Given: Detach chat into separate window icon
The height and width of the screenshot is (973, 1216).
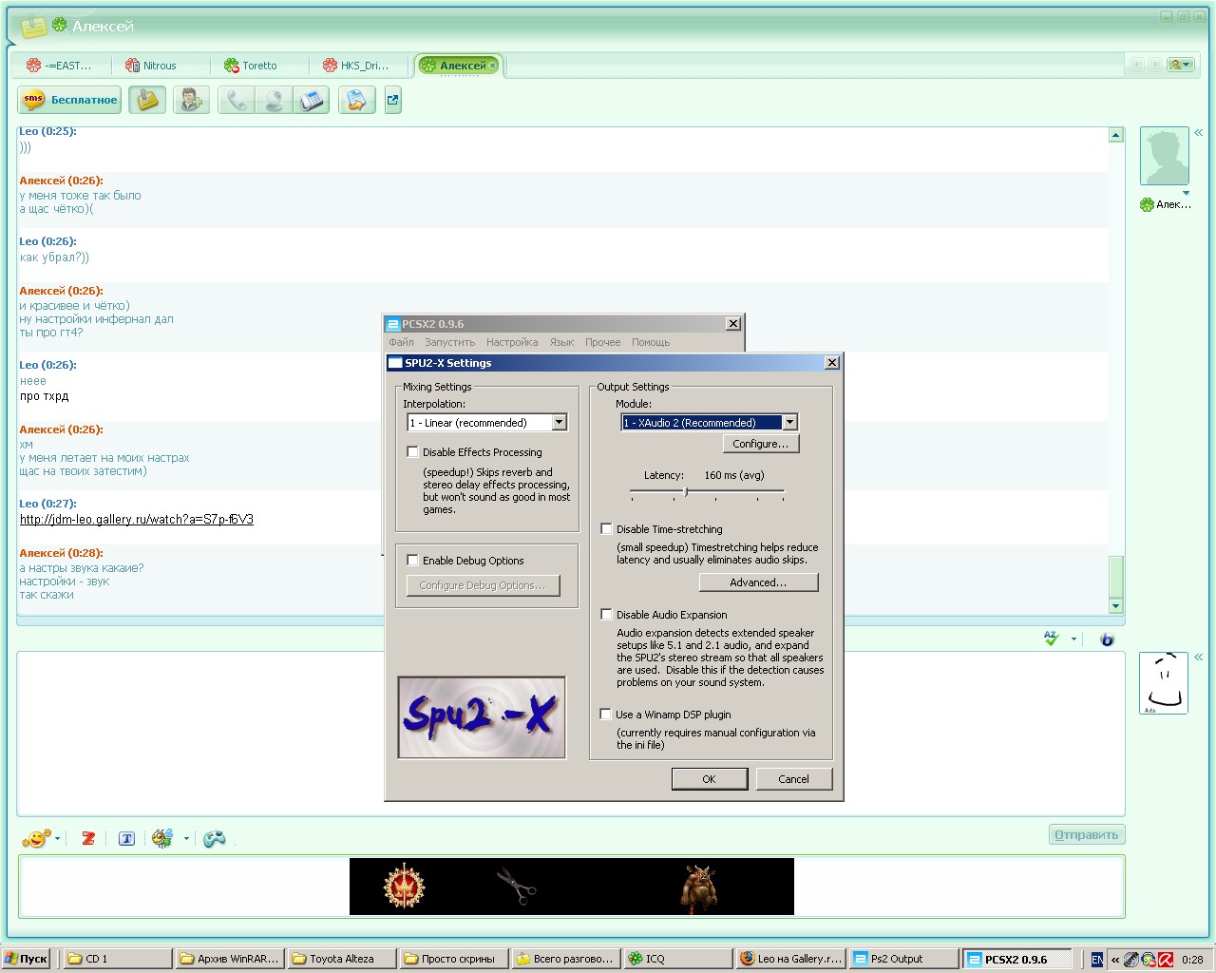Looking at the screenshot, I should coord(393,100).
